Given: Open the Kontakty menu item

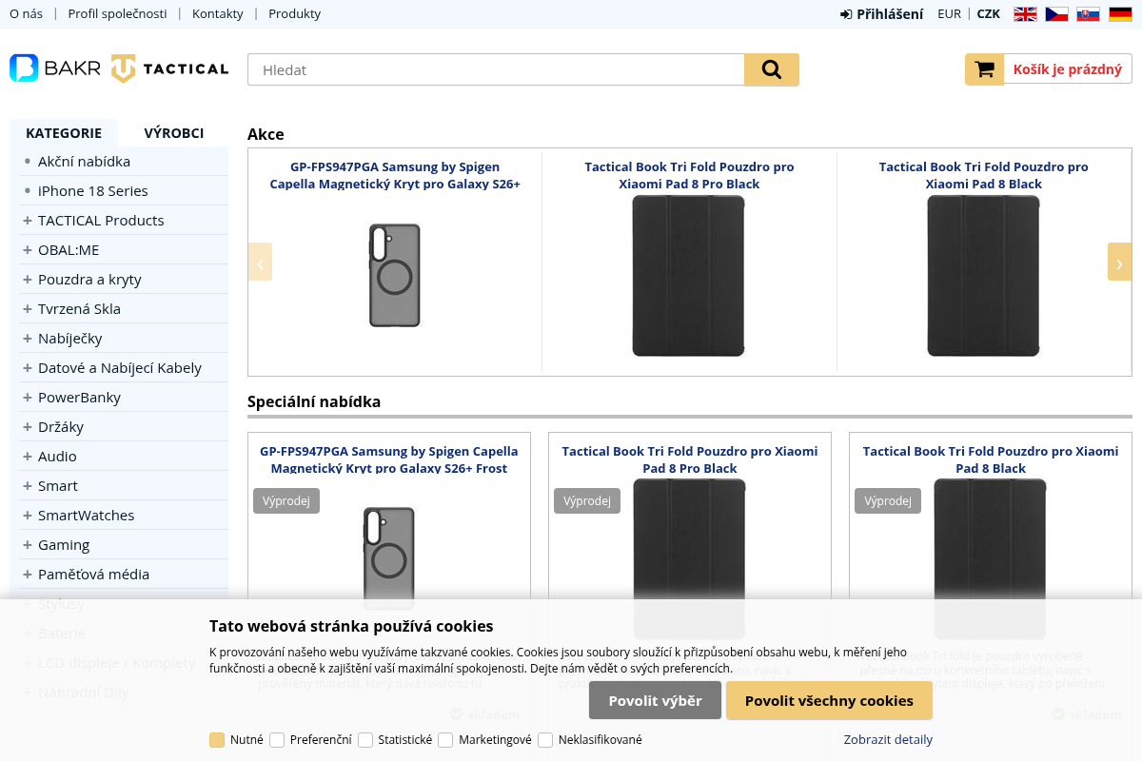Looking at the screenshot, I should tap(218, 14).
